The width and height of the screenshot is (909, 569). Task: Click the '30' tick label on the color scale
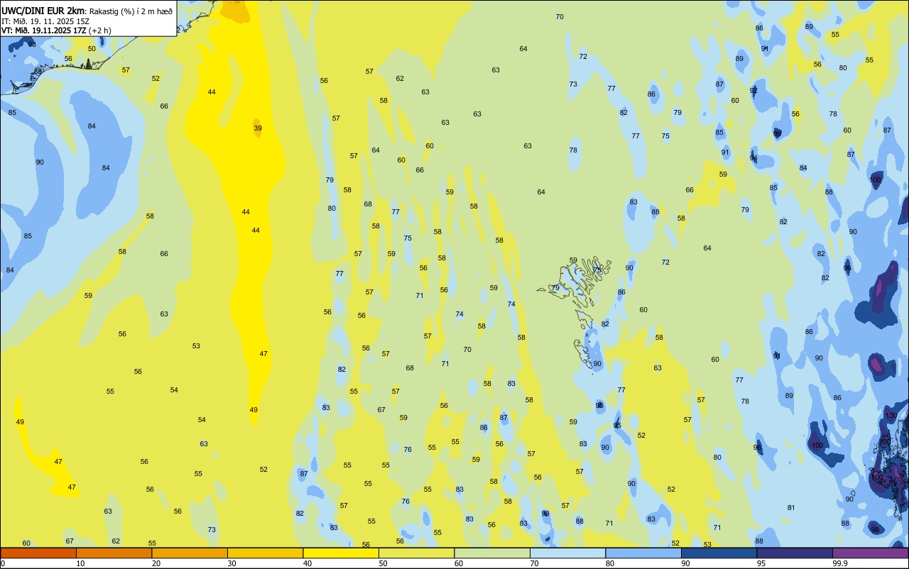click(232, 563)
